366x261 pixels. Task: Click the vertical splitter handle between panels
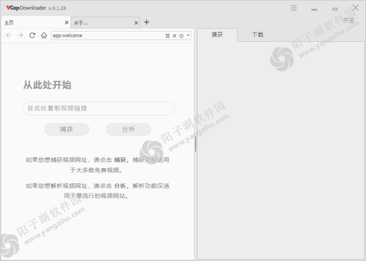(196, 144)
